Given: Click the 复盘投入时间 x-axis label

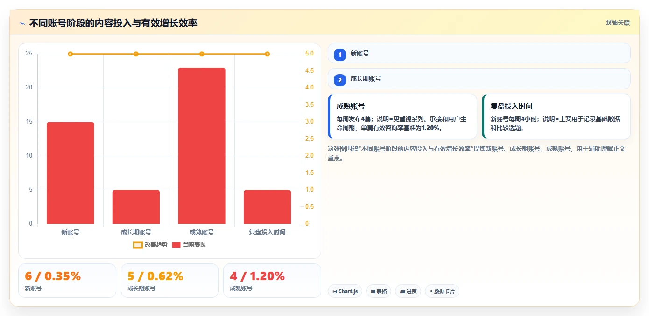Looking at the screenshot, I should pos(267,232).
